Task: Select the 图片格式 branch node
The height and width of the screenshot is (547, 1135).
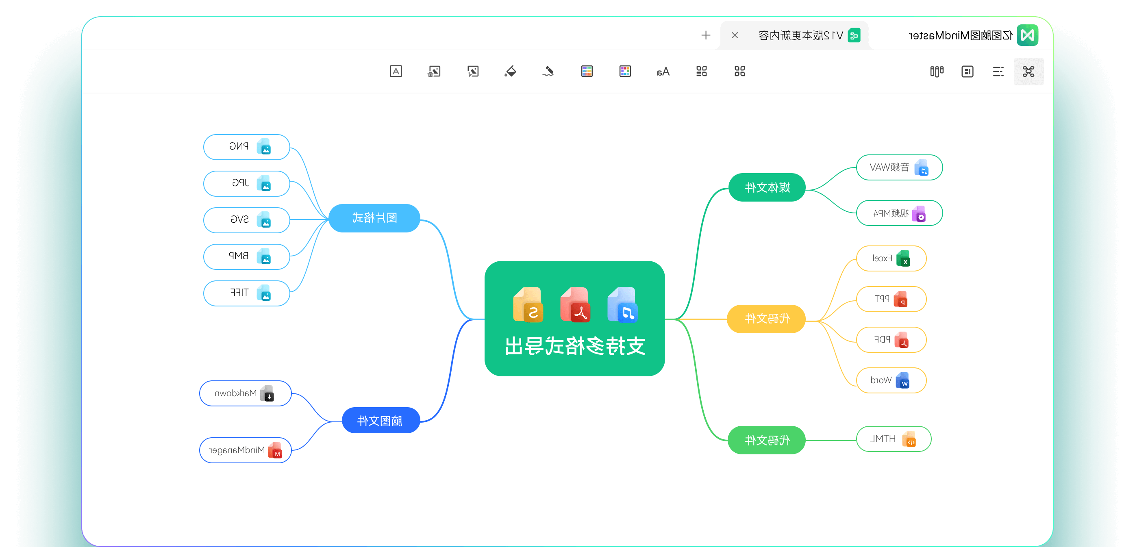Action: [x=374, y=218]
